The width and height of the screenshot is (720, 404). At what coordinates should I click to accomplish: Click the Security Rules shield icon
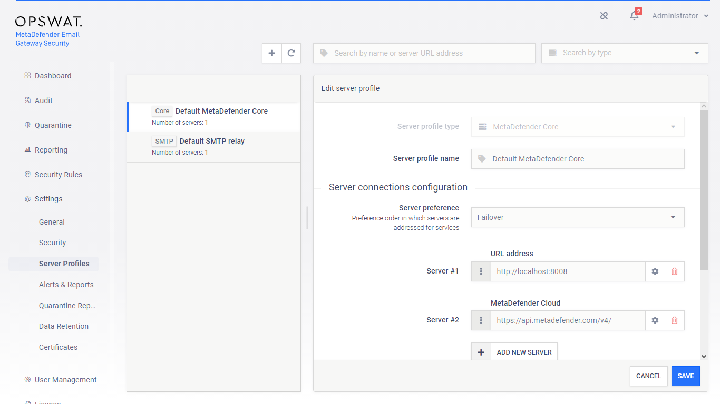coord(27,175)
